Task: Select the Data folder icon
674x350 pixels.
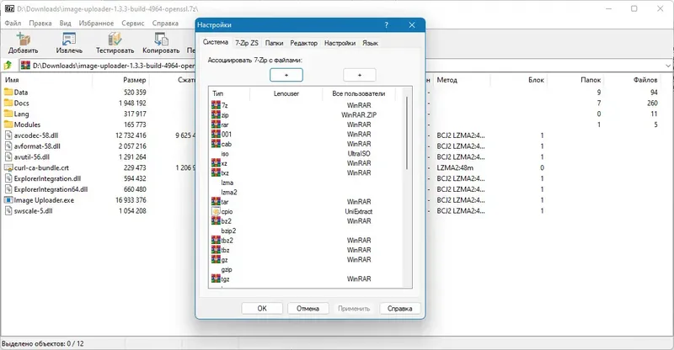Action: (x=8, y=92)
